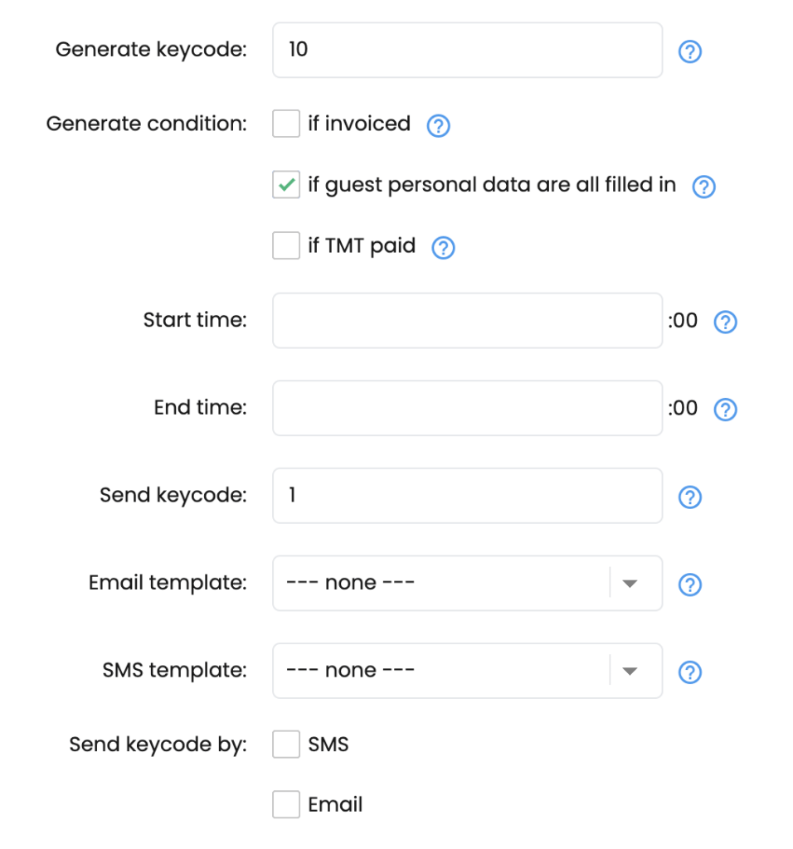
Task: Click the Send keycode input field
Action: point(467,495)
